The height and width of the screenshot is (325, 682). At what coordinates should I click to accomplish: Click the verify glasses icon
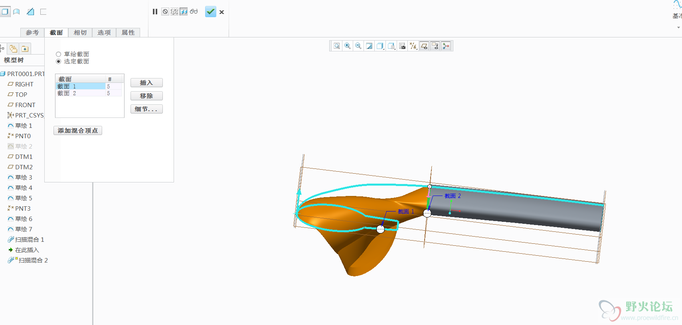point(194,11)
